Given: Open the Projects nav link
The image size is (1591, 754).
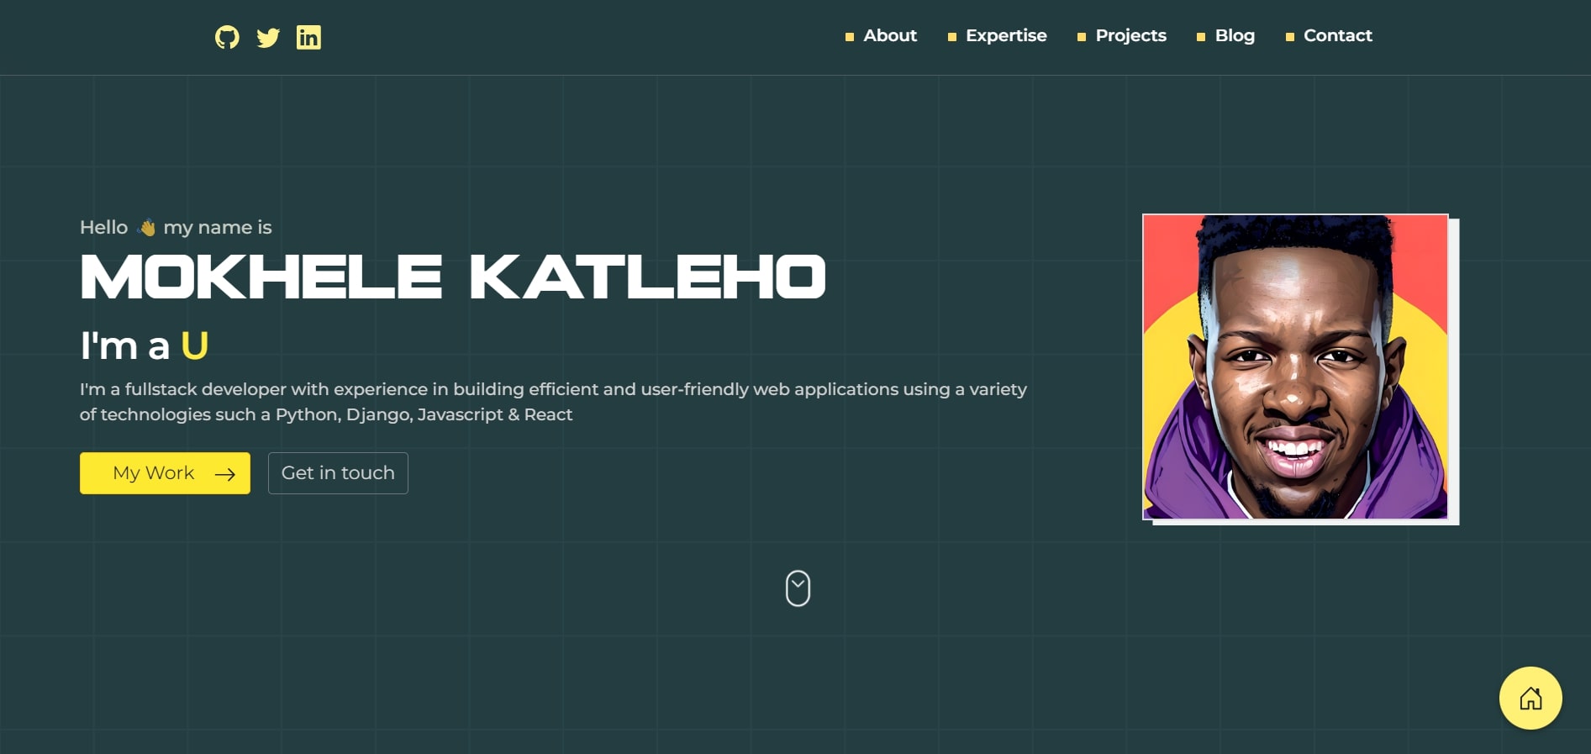Looking at the screenshot, I should tap(1130, 35).
